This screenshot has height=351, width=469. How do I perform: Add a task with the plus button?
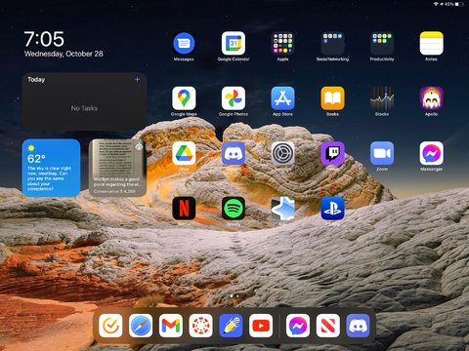[x=137, y=79]
